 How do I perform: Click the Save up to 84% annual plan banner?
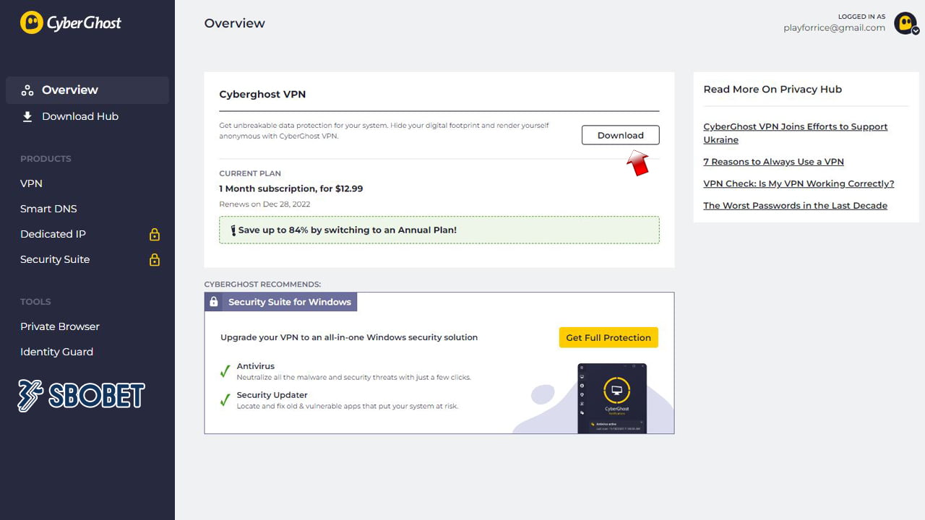click(x=439, y=230)
